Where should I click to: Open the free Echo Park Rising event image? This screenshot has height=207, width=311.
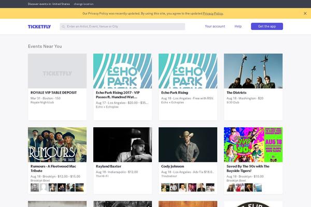tap(188, 71)
